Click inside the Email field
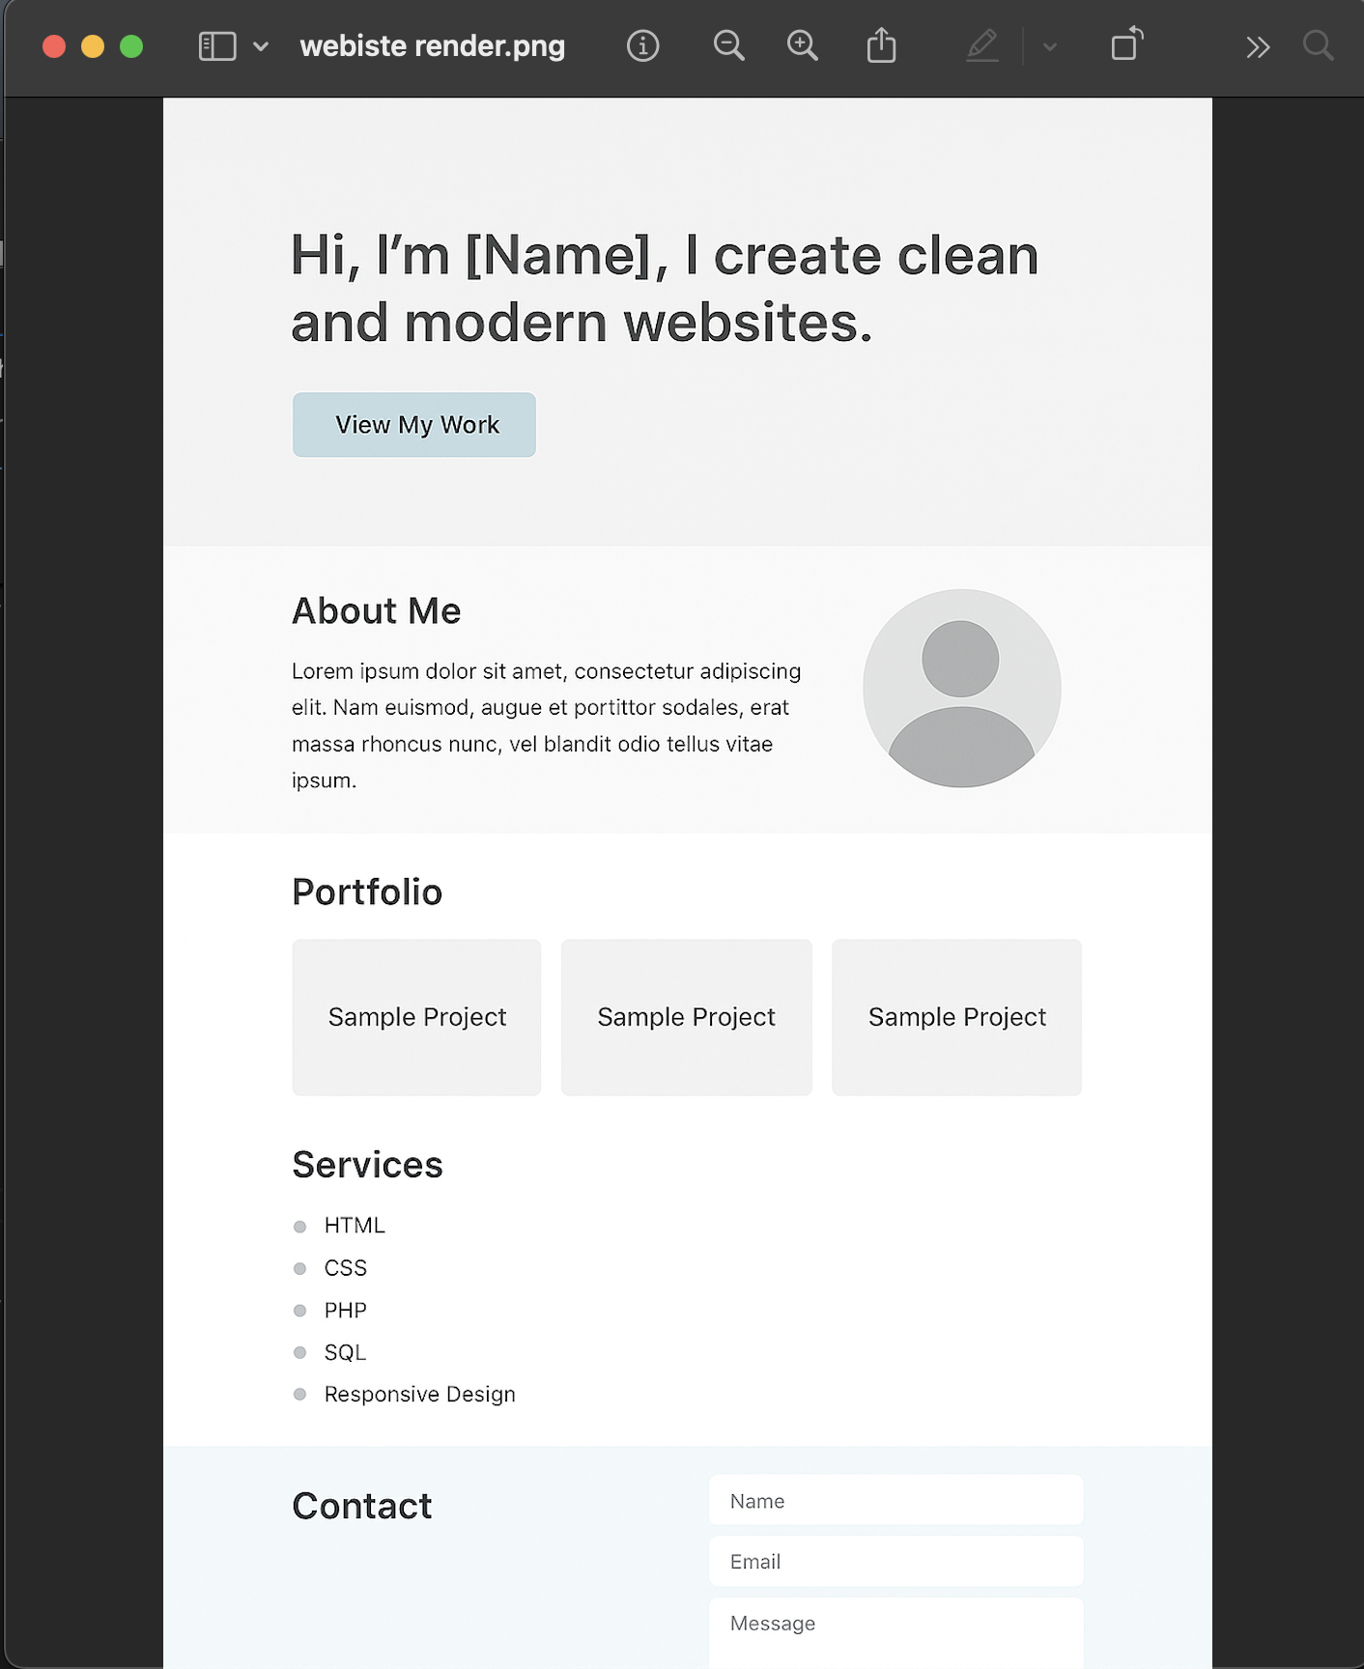Screen dimensions: 1364x1669 (x=895, y=1561)
